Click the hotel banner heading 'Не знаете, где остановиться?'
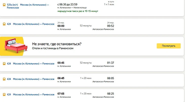 pyautogui.click(x=57, y=44)
